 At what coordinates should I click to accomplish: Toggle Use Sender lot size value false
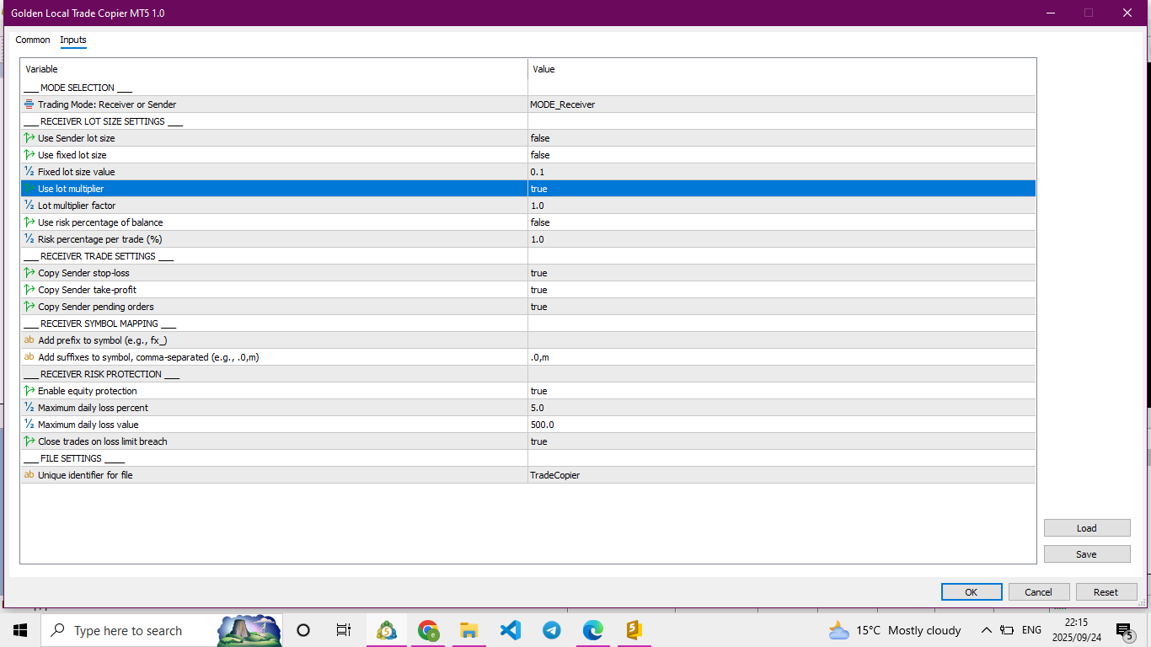782,138
